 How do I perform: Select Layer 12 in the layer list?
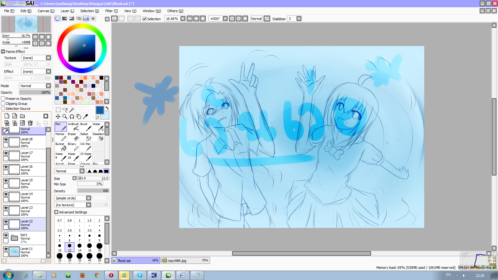(x=24, y=224)
